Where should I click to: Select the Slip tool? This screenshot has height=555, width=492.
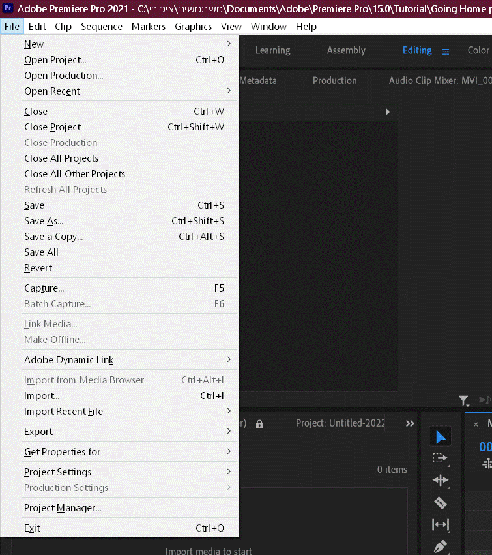pos(441,524)
